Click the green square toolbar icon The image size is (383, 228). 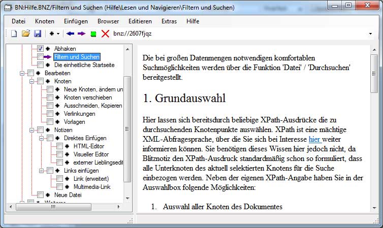(x=93, y=34)
